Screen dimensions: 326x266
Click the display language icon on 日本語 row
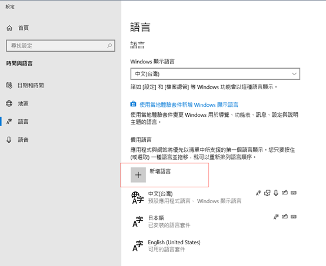[x=276, y=217]
